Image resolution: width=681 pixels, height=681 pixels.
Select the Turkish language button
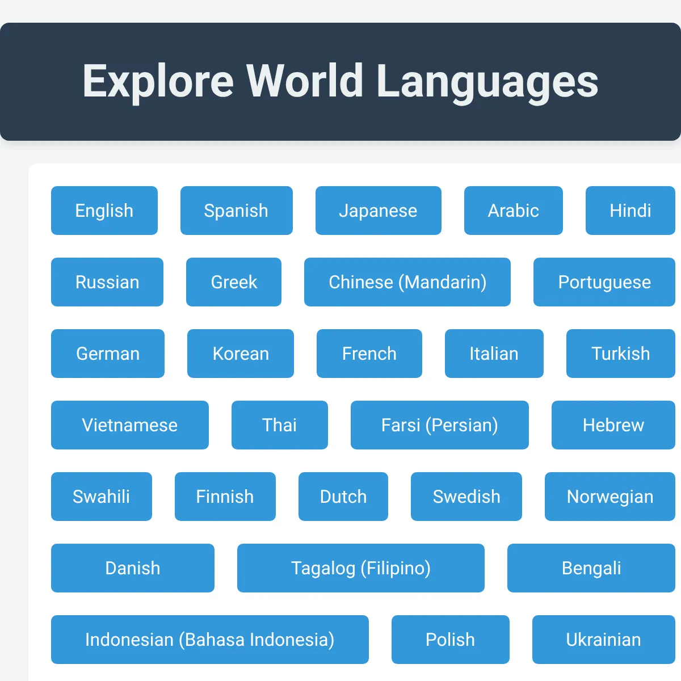coord(621,354)
